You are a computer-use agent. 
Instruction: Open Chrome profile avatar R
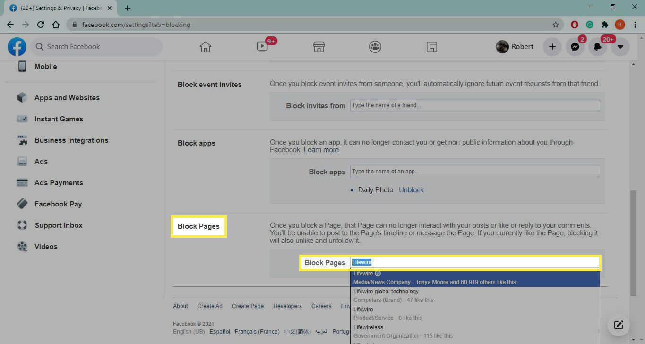(619, 25)
